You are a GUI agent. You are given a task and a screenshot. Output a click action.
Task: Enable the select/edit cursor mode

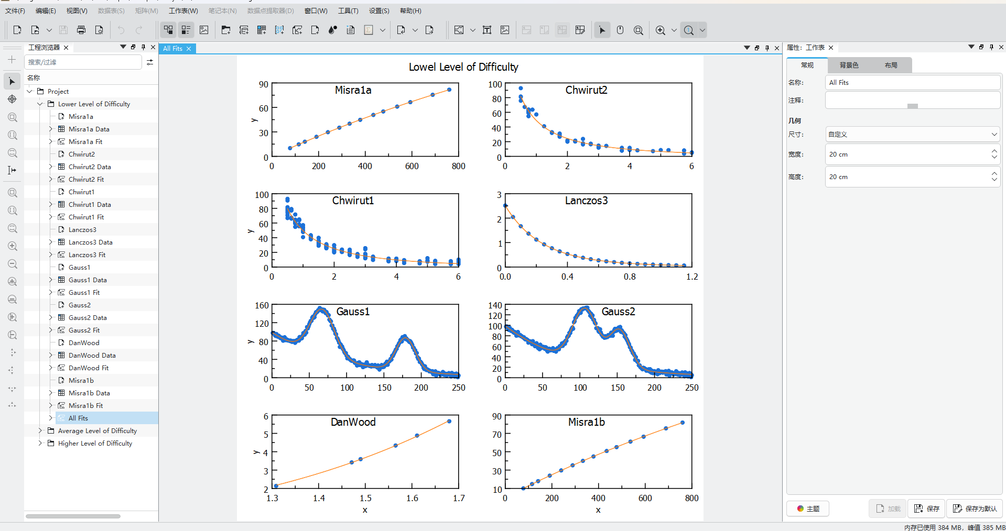click(x=602, y=30)
